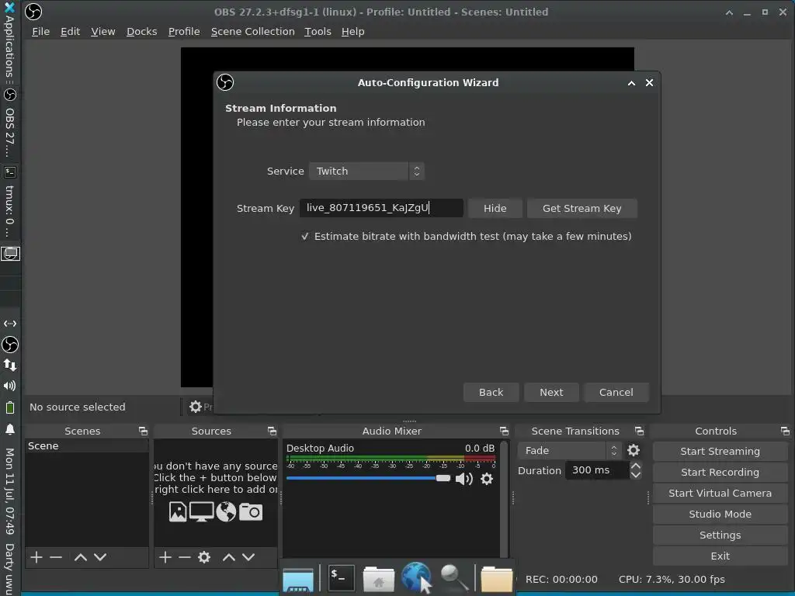This screenshot has height=596, width=795.
Task: Click the Hide stream key button
Action: pos(495,208)
